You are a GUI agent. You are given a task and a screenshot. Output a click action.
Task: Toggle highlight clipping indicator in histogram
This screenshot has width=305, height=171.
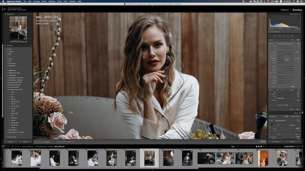[x=299, y=17]
